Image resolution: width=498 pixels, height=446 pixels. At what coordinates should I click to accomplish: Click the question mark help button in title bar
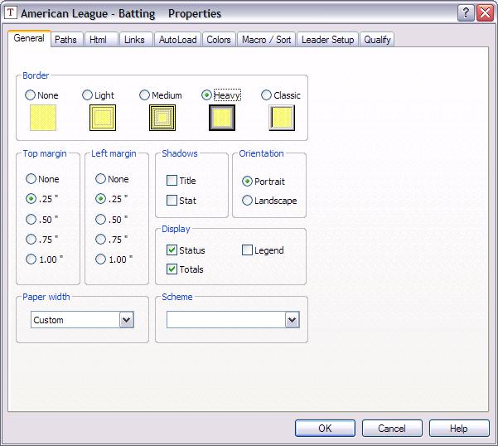tap(466, 13)
